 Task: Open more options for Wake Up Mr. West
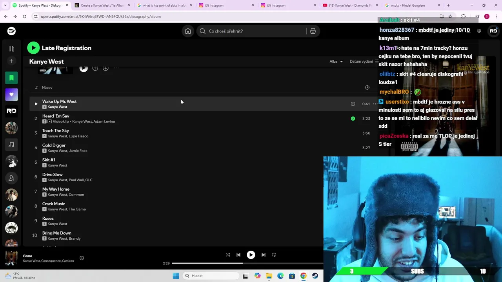(x=375, y=104)
